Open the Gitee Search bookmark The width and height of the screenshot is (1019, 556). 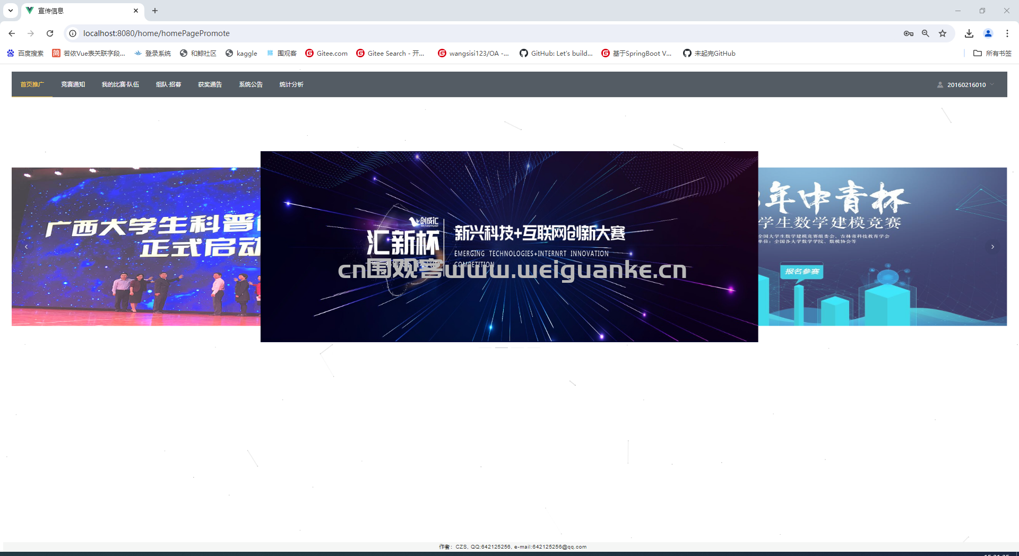coord(391,53)
